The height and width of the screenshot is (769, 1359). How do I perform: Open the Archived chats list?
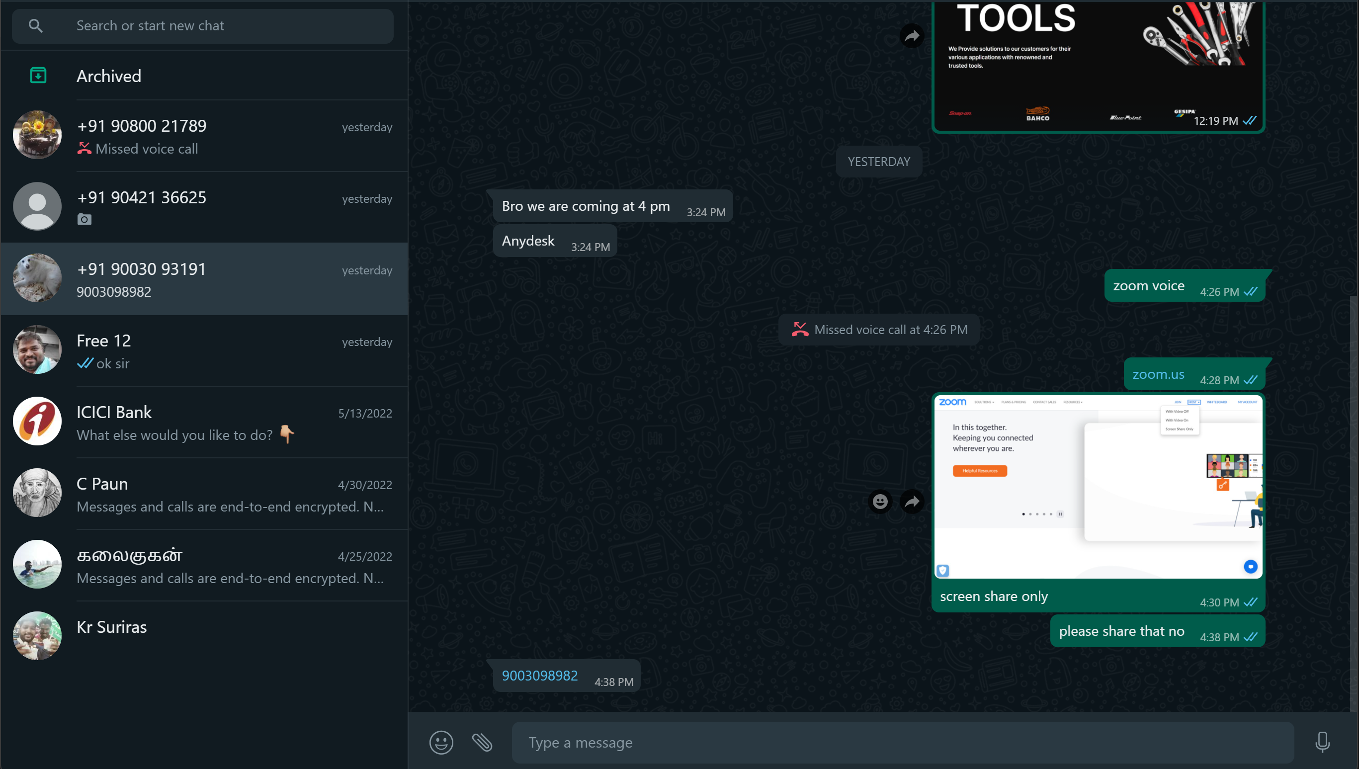tap(109, 76)
